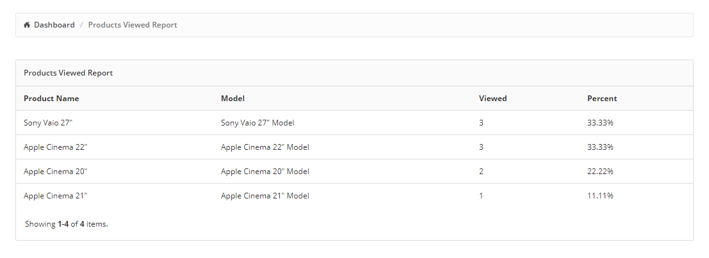The height and width of the screenshot is (258, 709).
Task: Click the Apple Cinema 20" Model cell
Action: click(x=265, y=172)
